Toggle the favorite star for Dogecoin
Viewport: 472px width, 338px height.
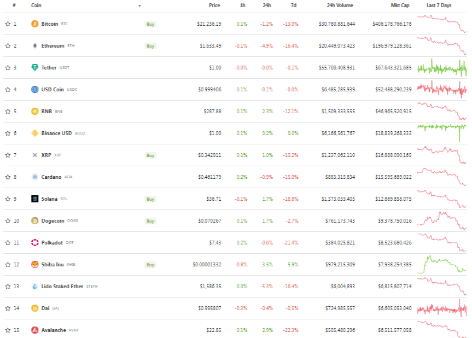8,220
